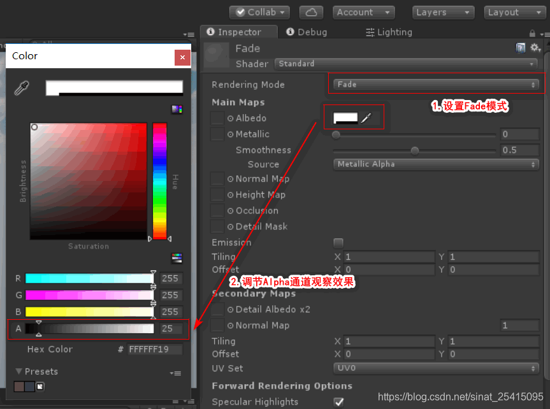Click the Albedo eyedropper icon
550x409 pixels.
[366, 118]
